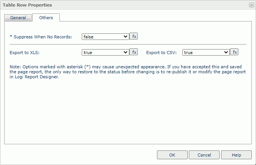256x165 pixels.
Task: Click the horizontal separator above Export to XLS
Action: point(128,45)
